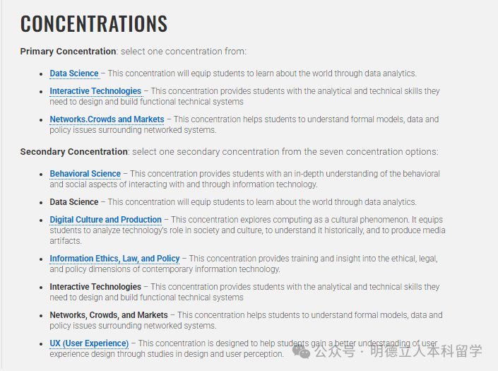Select black Data Science text under Secondary Concentration
The height and width of the screenshot is (371, 498).
74,202
